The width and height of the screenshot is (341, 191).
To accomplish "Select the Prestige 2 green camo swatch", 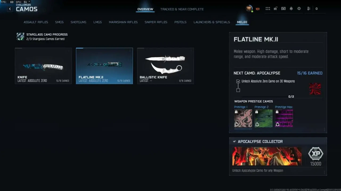I will click(x=263, y=118).
